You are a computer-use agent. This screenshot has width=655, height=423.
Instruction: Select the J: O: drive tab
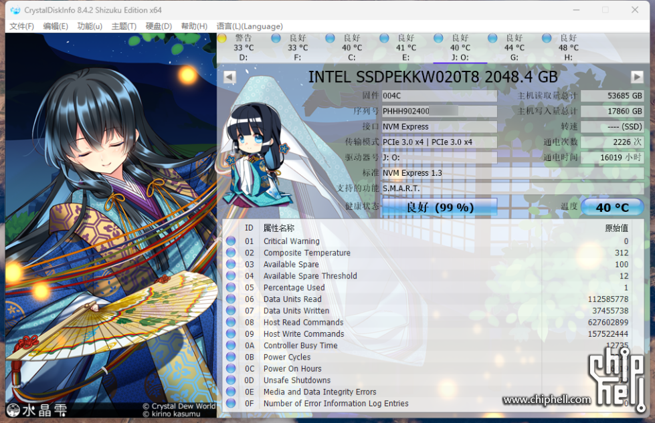[460, 47]
